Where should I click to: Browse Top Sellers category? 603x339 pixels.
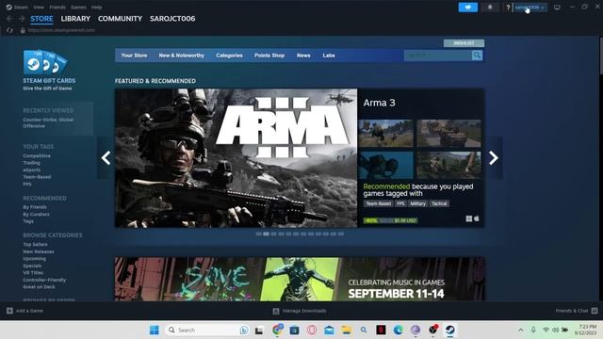coord(35,245)
